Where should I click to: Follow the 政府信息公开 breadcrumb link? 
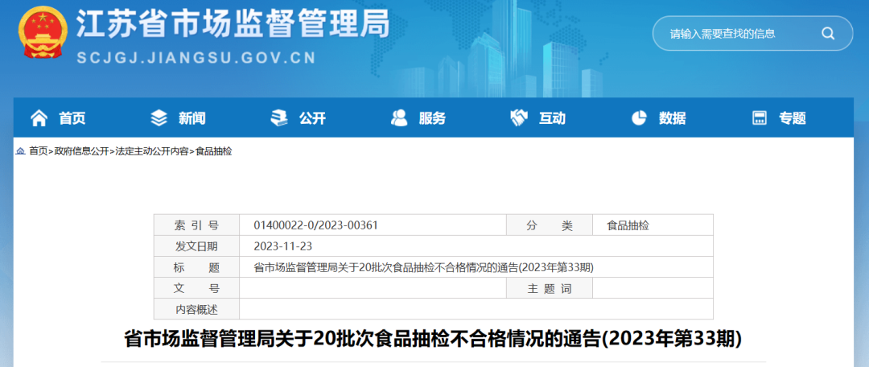click(81, 151)
